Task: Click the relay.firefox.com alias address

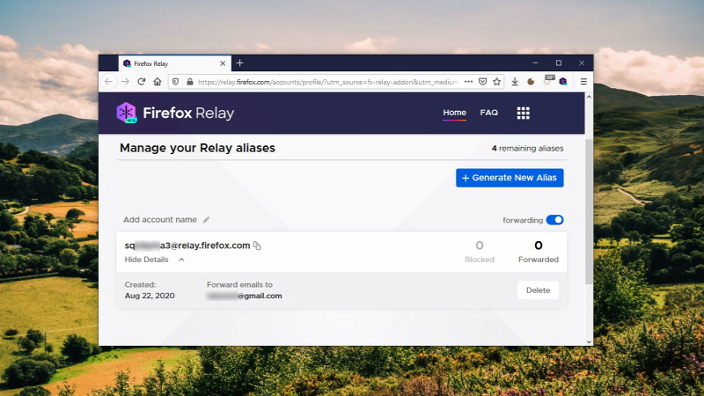Action: [187, 246]
